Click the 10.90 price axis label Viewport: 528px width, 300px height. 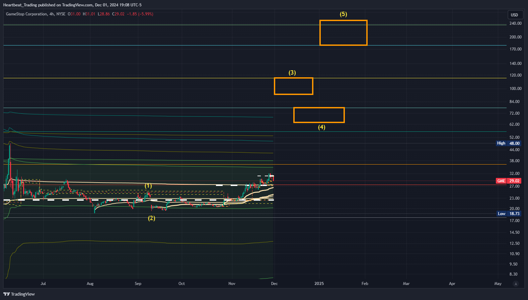point(514,254)
